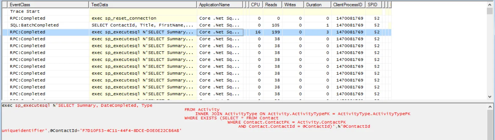Screen dimensions: 495x140
Task: Select the SQL:BatchCompleted event row
Action: click(34, 25)
